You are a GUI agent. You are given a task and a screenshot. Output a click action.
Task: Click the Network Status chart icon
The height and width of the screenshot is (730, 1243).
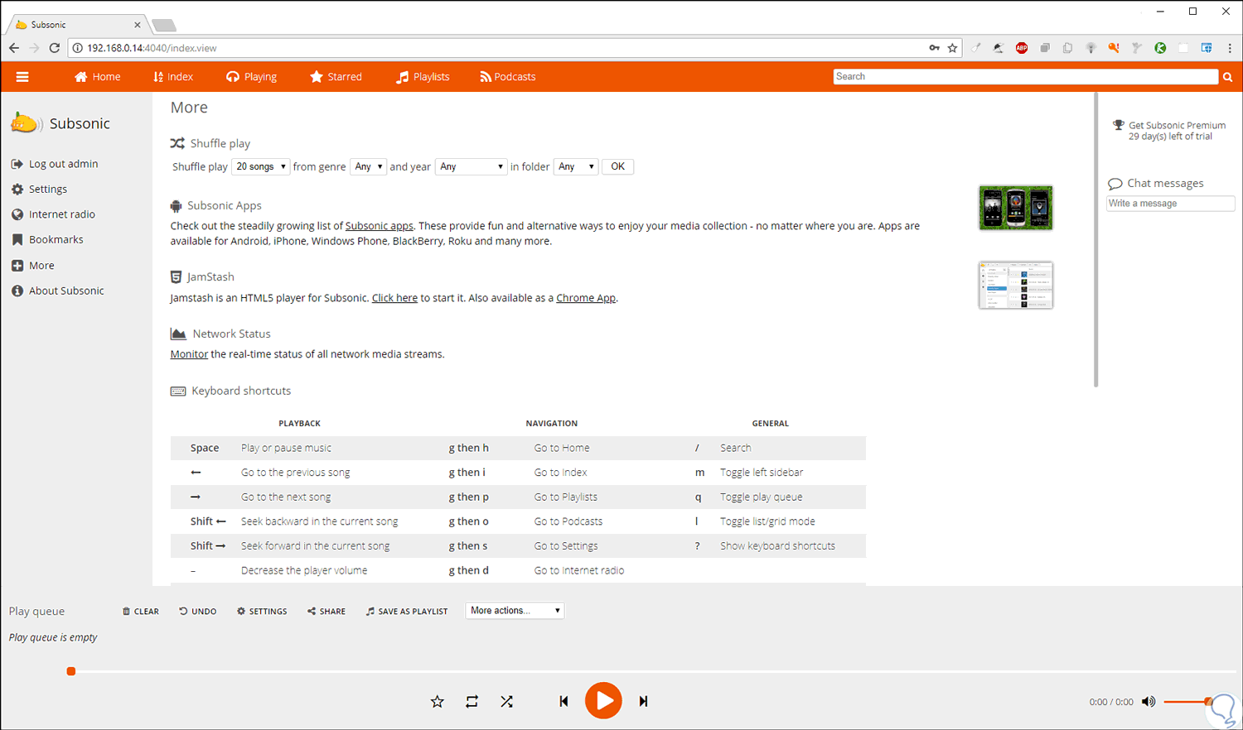[178, 334]
